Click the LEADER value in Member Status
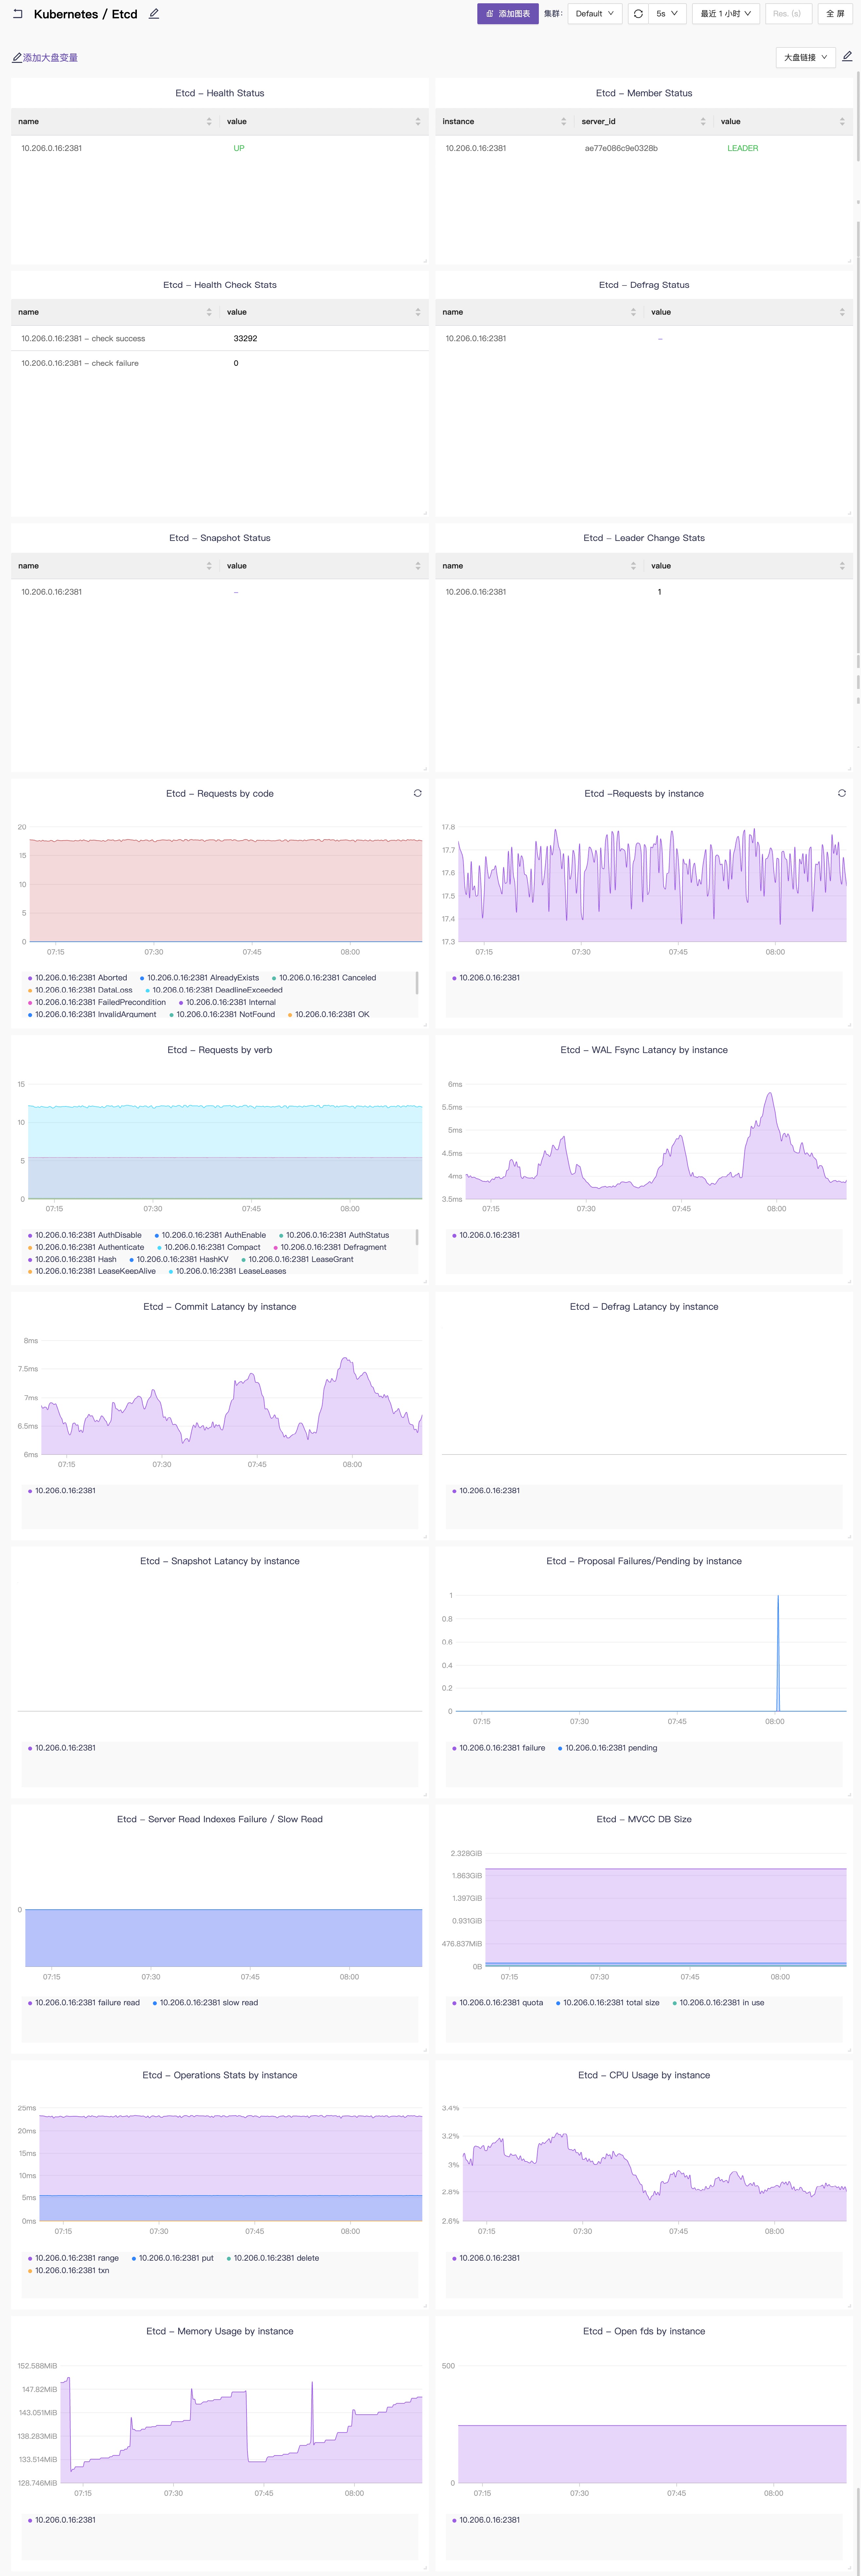The image size is (861, 2576). (x=743, y=148)
